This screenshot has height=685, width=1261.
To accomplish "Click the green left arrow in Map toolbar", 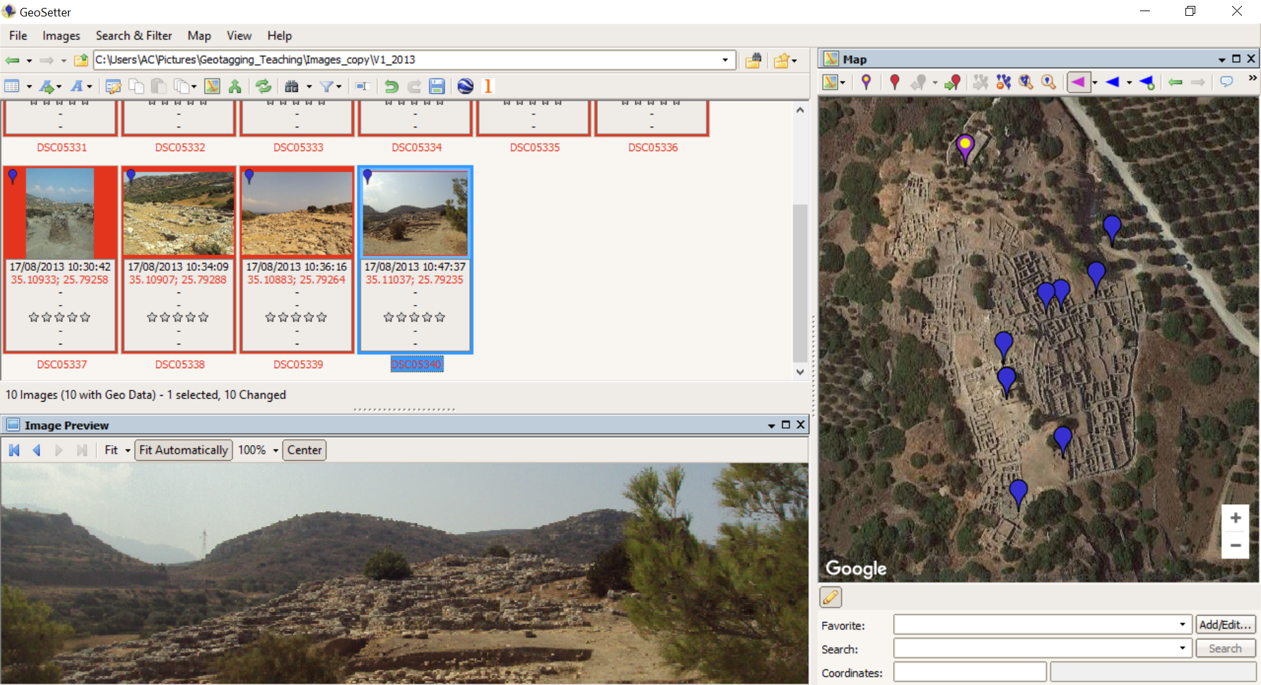I will click(1176, 82).
